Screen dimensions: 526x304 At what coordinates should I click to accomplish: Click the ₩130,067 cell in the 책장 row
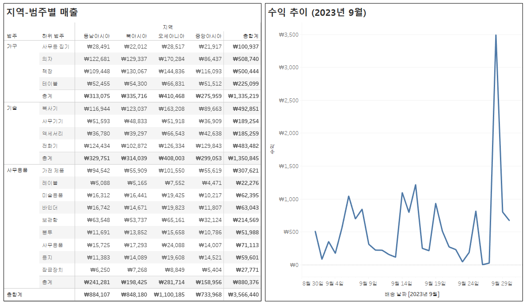(134, 71)
